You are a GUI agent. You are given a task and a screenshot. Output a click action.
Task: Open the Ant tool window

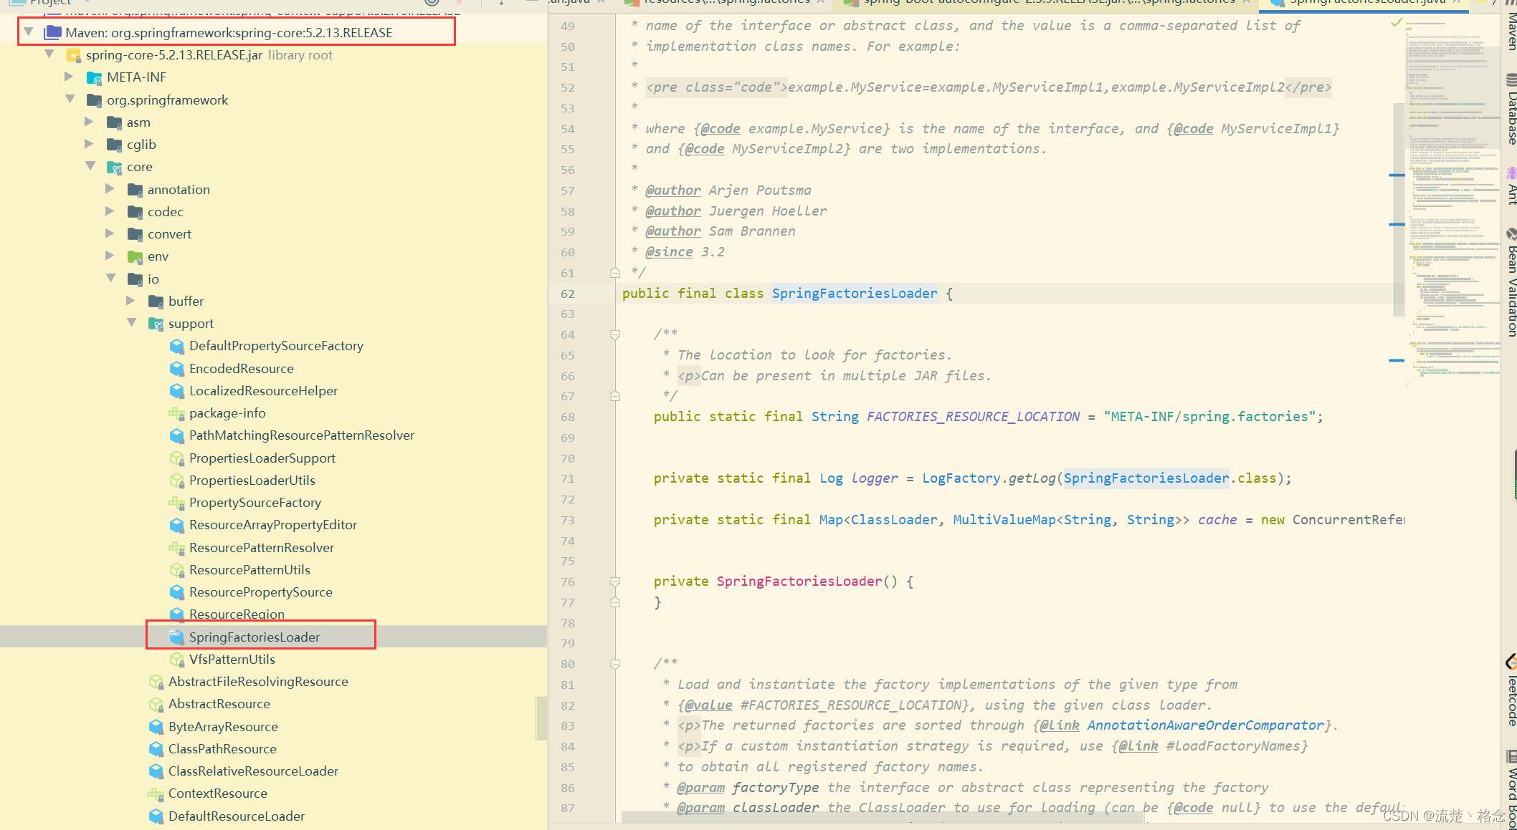tap(1510, 186)
